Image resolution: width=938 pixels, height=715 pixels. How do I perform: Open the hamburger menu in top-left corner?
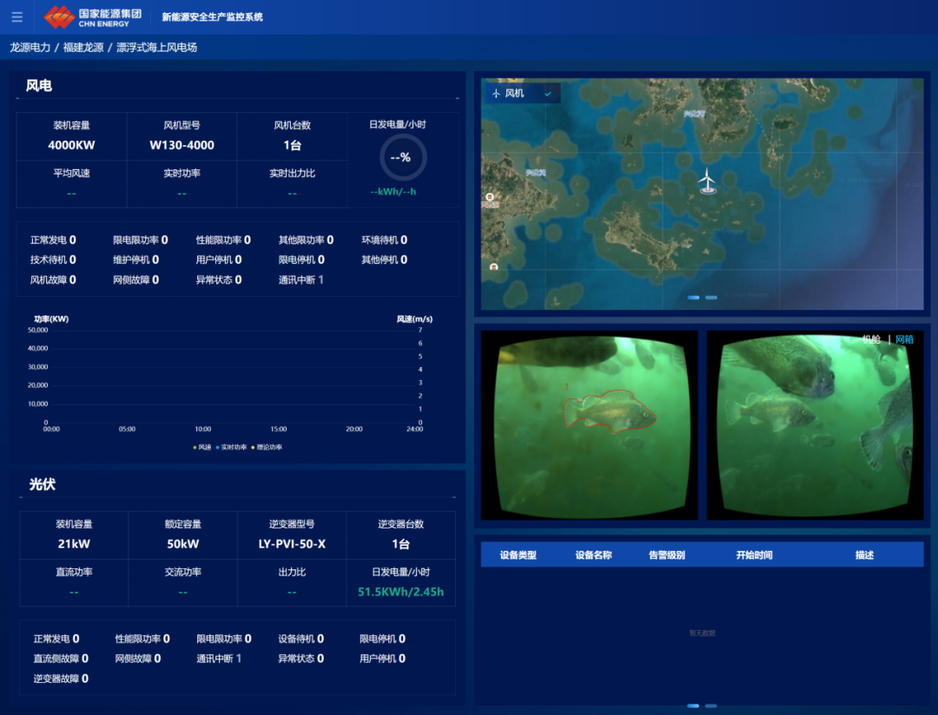point(17,17)
